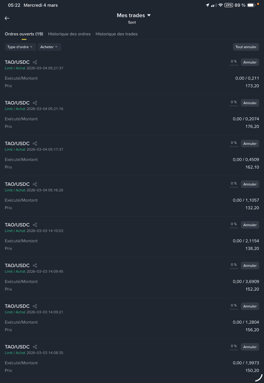Share the TAO/USDC order priced 138,20
Image resolution: width=264 pixels, height=383 pixels.
coord(35,225)
